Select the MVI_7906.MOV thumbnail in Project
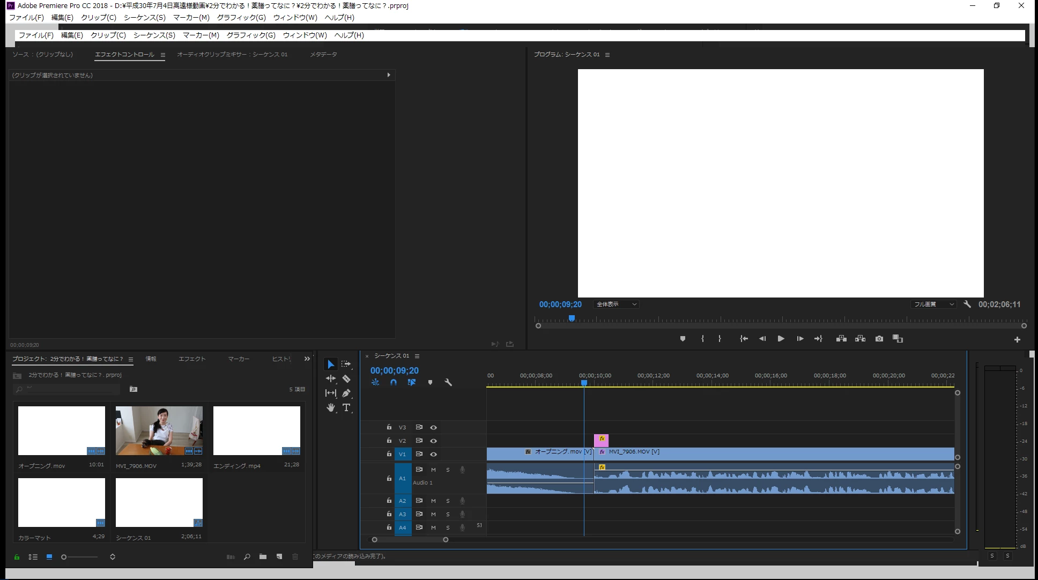 coord(159,430)
